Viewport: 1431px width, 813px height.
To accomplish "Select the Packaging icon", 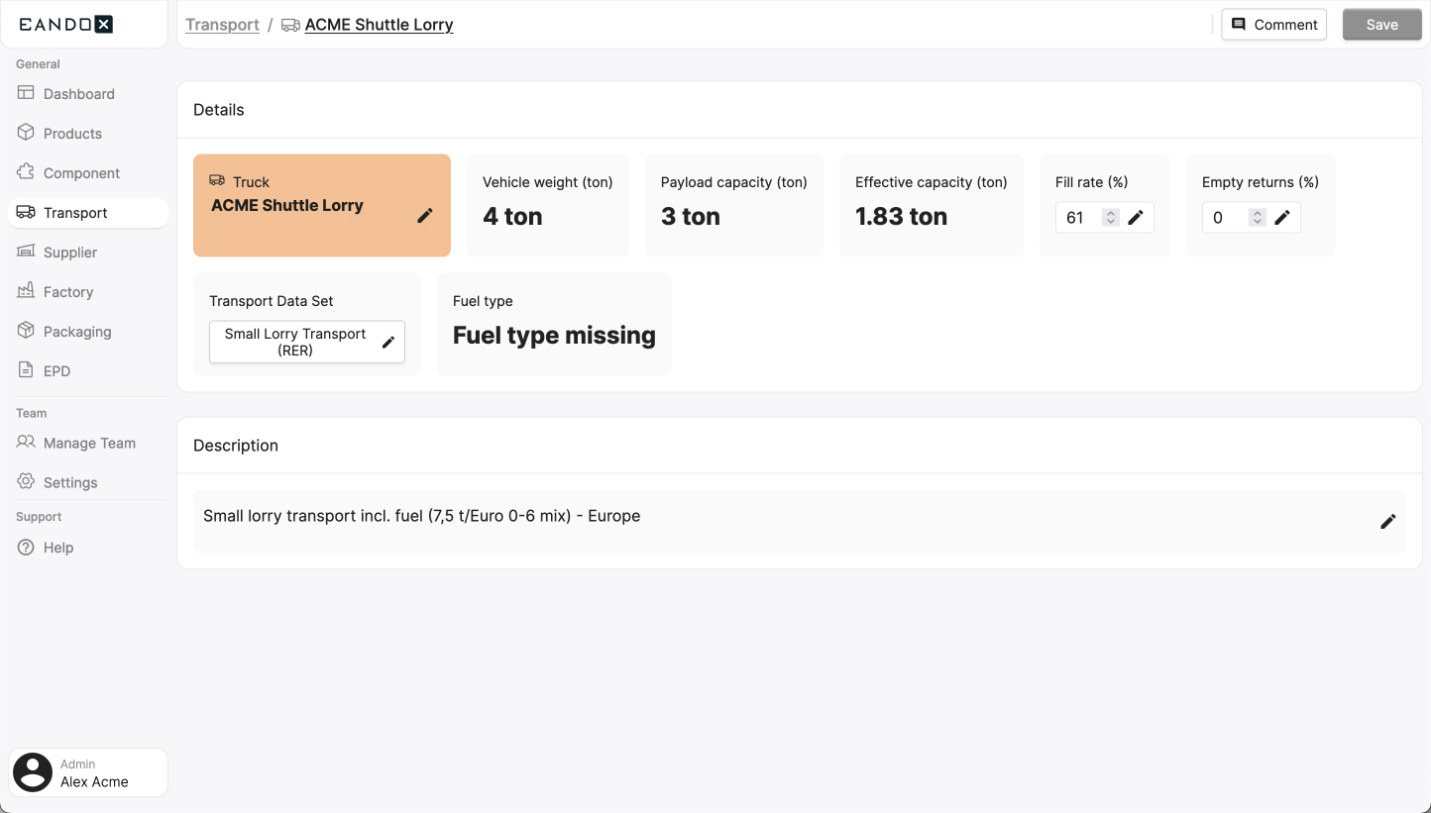I will (x=26, y=331).
